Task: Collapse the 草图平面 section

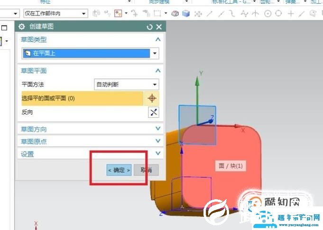Action: [x=158, y=71]
